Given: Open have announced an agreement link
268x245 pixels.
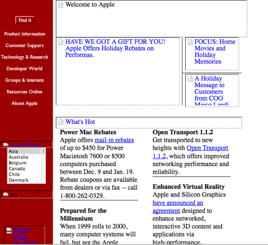Looking at the screenshot, I should [x=178, y=207].
